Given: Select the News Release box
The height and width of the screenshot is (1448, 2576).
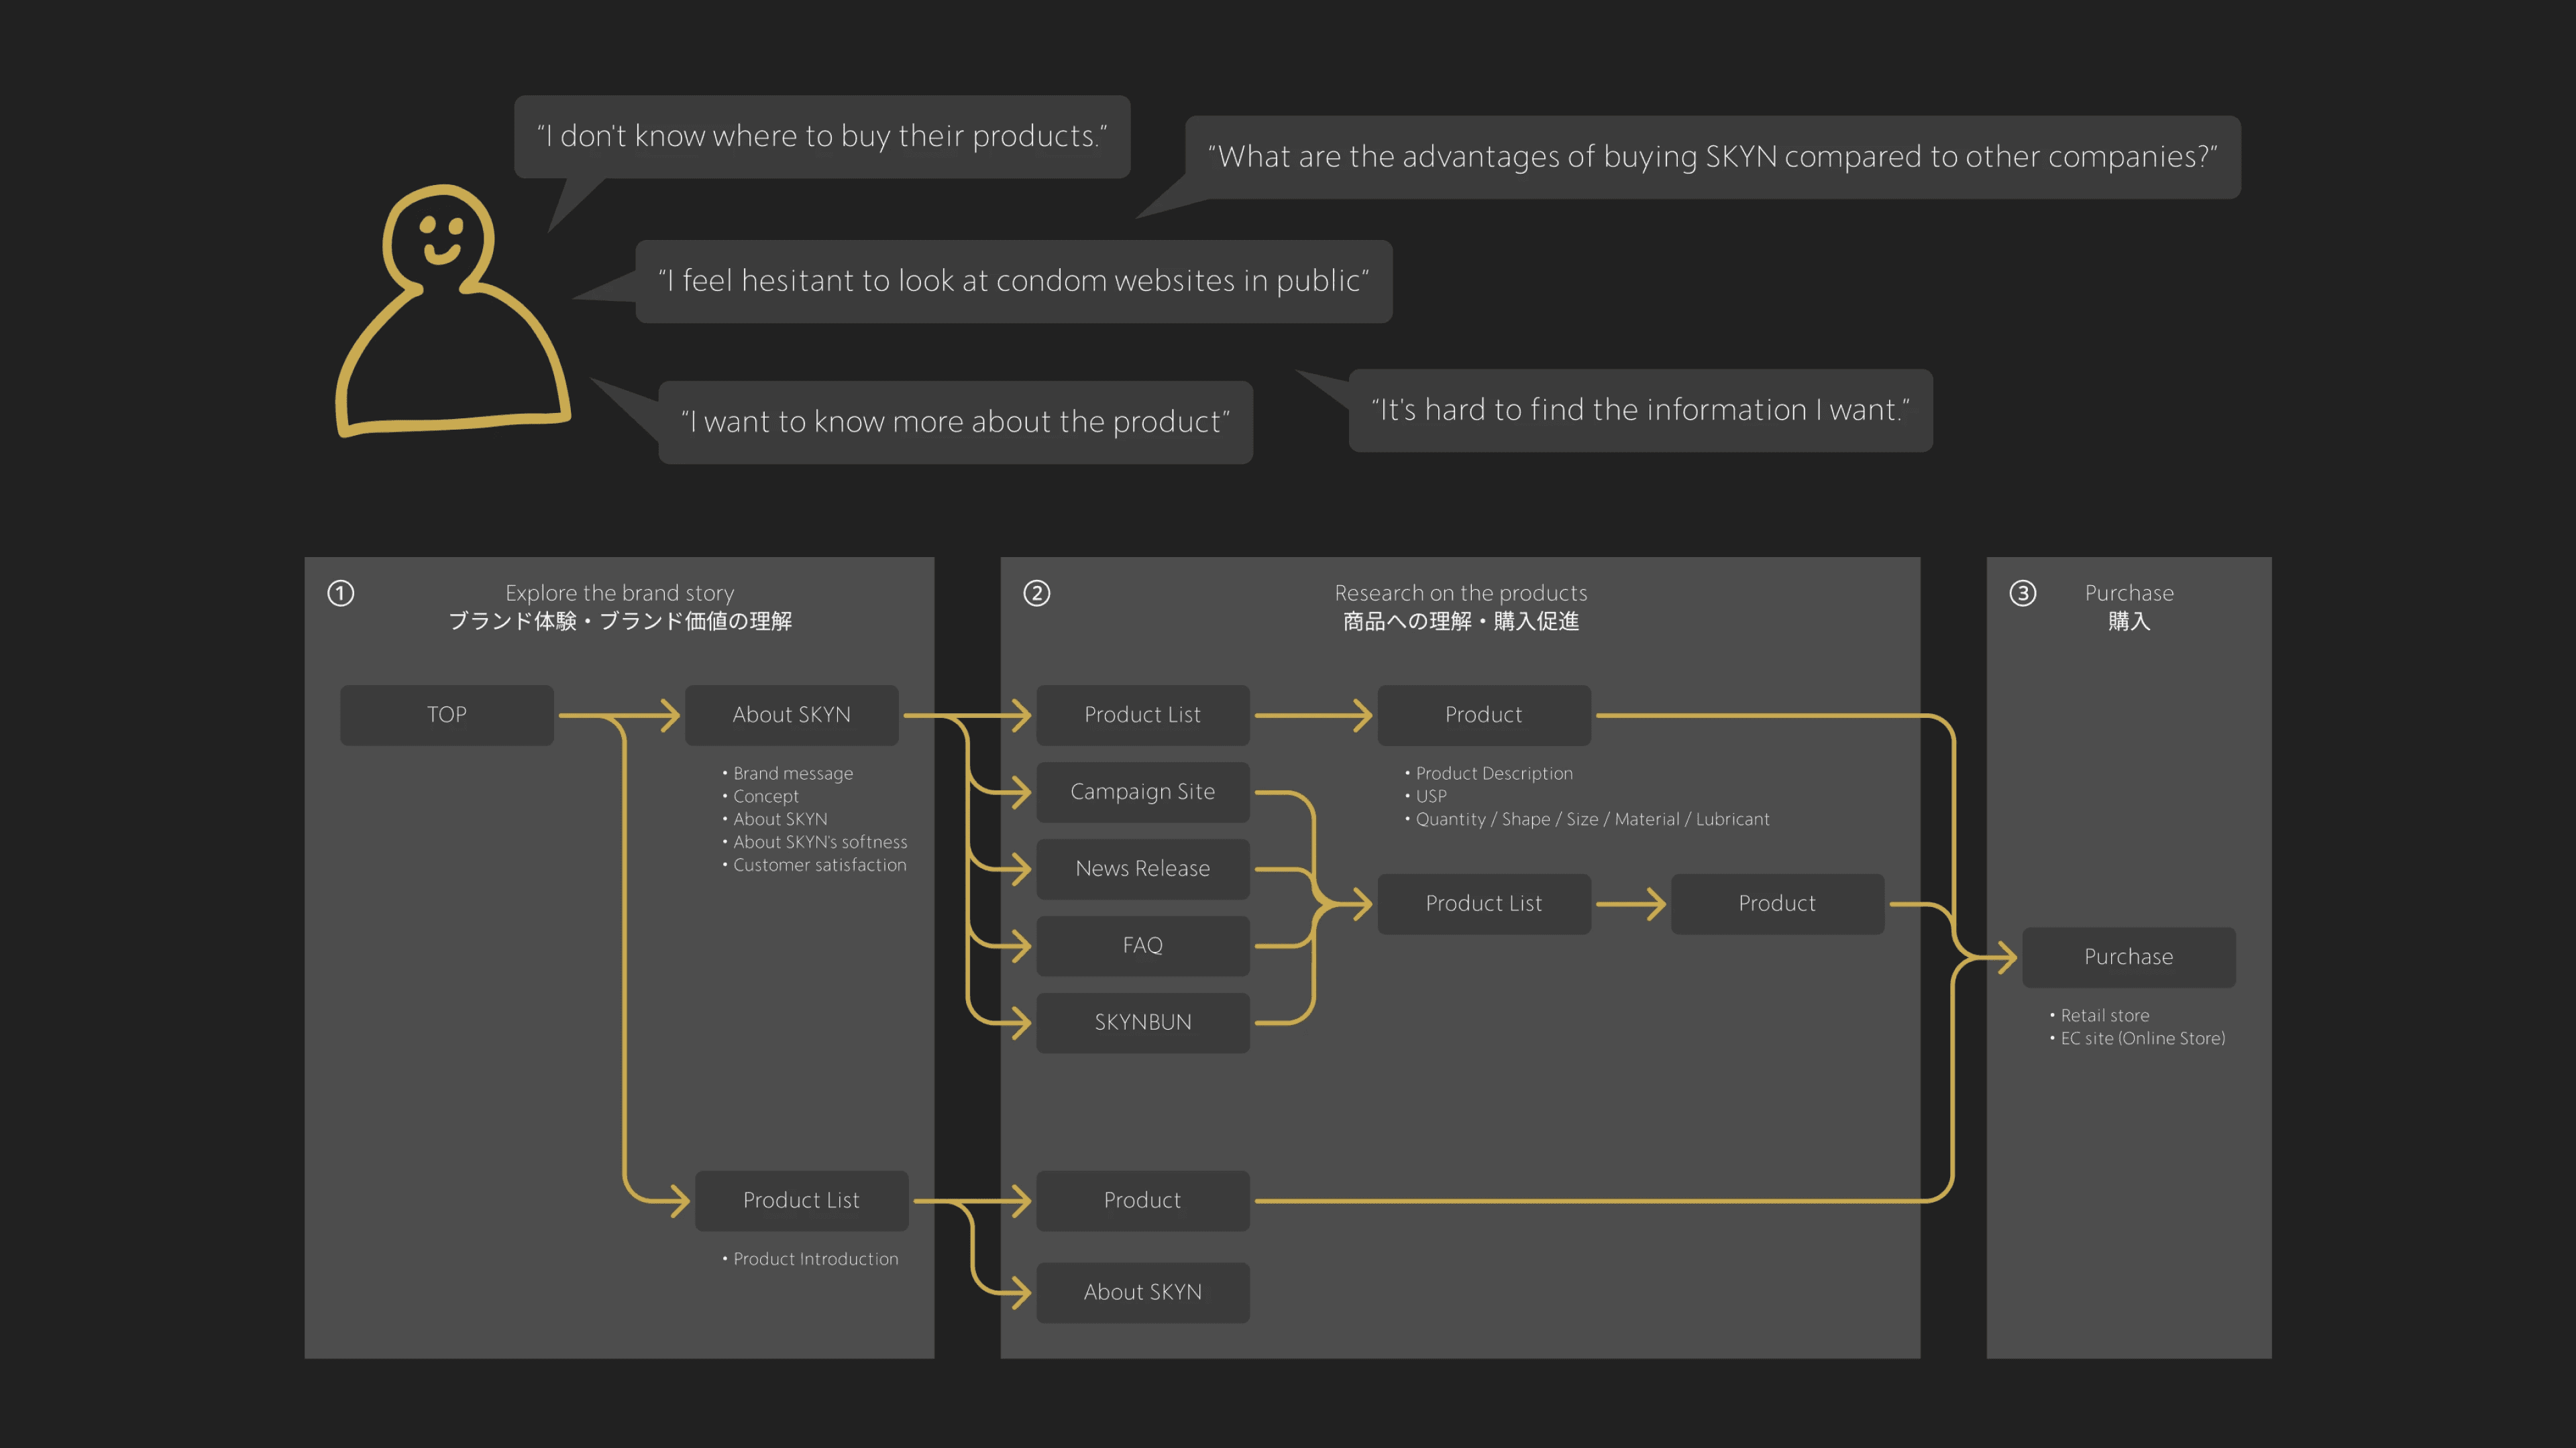Looking at the screenshot, I should pos(1143,869).
